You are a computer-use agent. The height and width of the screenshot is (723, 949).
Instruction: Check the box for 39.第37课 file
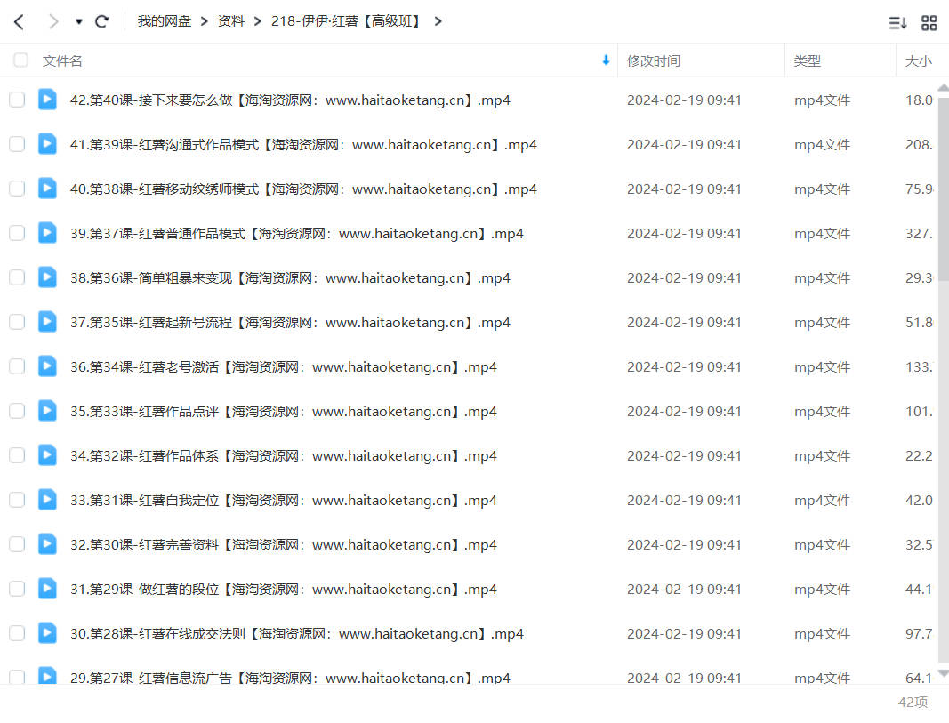point(17,233)
